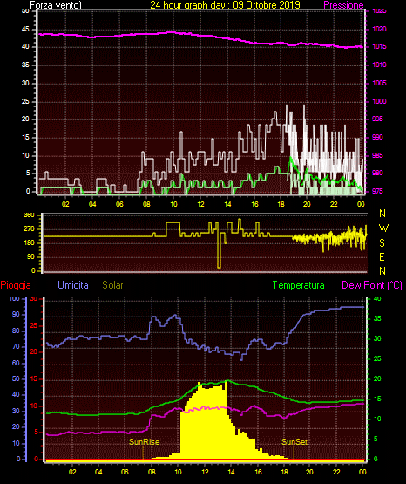Click the 'Solar' legend label
The height and width of the screenshot is (484, 406).
coord(112,284)
